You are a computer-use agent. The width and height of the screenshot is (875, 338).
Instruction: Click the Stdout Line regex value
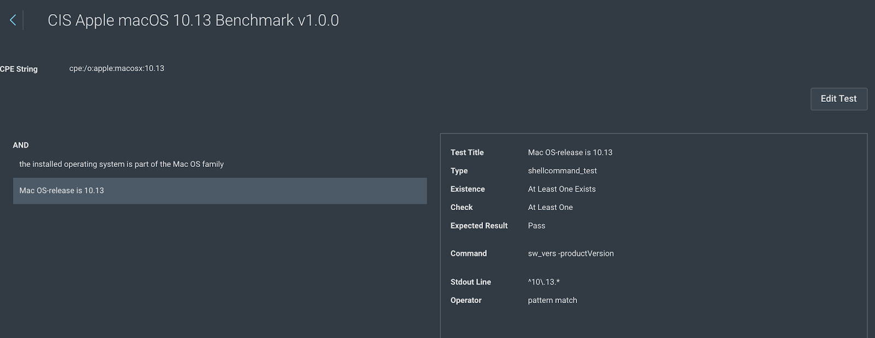[x=544, y=282]
